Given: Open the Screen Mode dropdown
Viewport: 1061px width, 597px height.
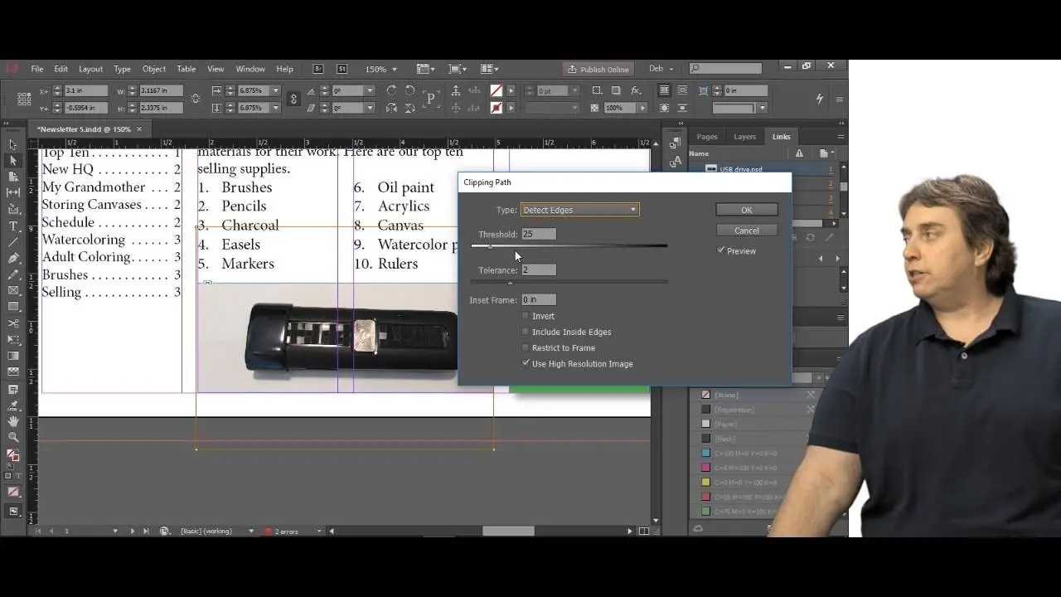Looking at the screenshot, I should click(457, 69).
